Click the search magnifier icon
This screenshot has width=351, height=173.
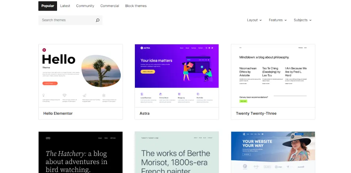(x=98, y=20)
